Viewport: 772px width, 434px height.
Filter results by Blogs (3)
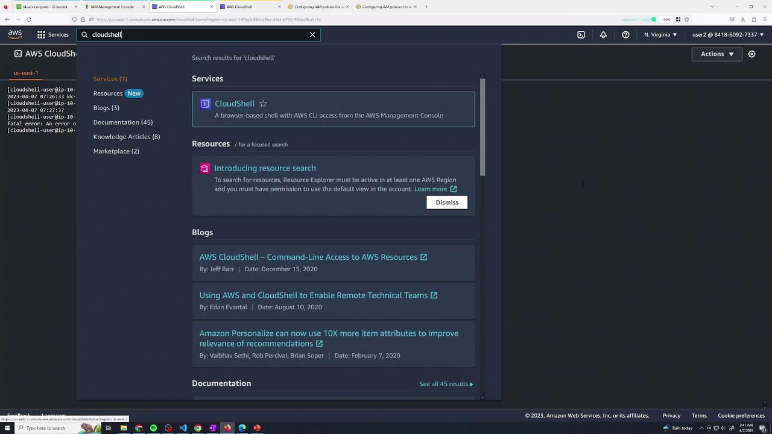coord(106,108)
